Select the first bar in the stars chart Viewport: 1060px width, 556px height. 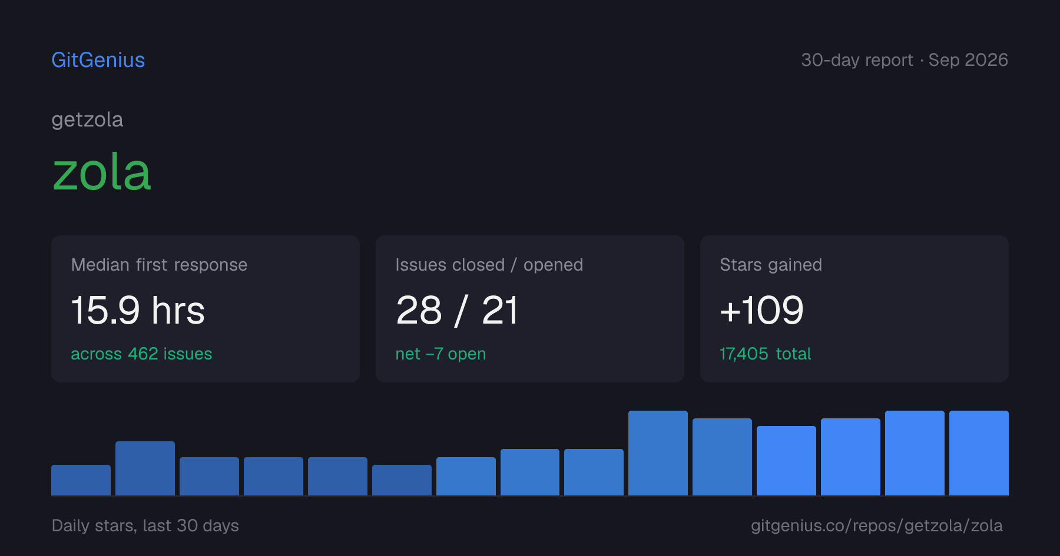click(x=81, y=480)
